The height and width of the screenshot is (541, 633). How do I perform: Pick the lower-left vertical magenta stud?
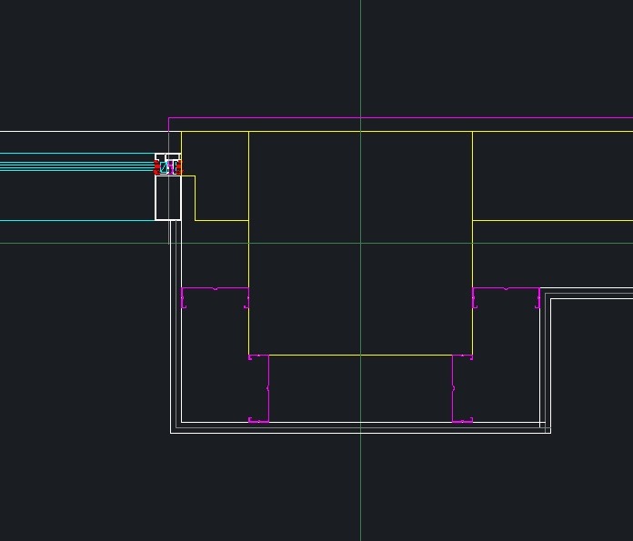tap(268, 388)
